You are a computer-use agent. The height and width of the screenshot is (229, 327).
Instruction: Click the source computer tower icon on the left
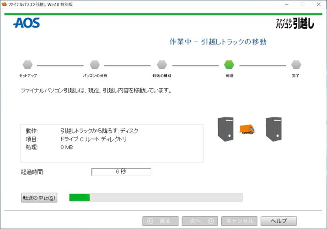(225, 129)
